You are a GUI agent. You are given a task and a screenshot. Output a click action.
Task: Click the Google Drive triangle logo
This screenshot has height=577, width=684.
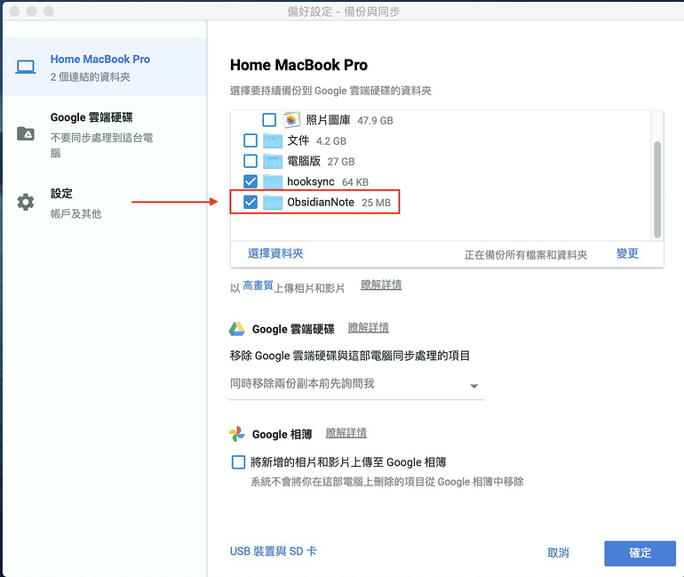237,329
